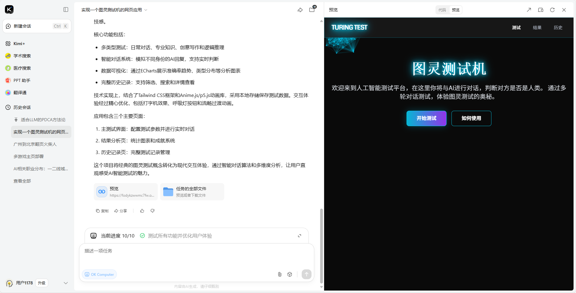Switch to the 预览 preview toggle
The width and height of the screenshot is (576, 293).
[x=455, y=10]
